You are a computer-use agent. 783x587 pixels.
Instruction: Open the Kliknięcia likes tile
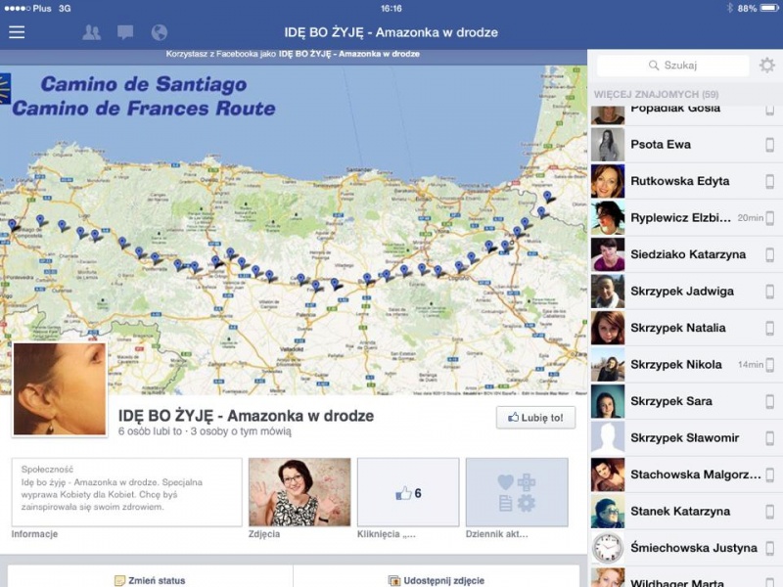(x=408, y=492)
